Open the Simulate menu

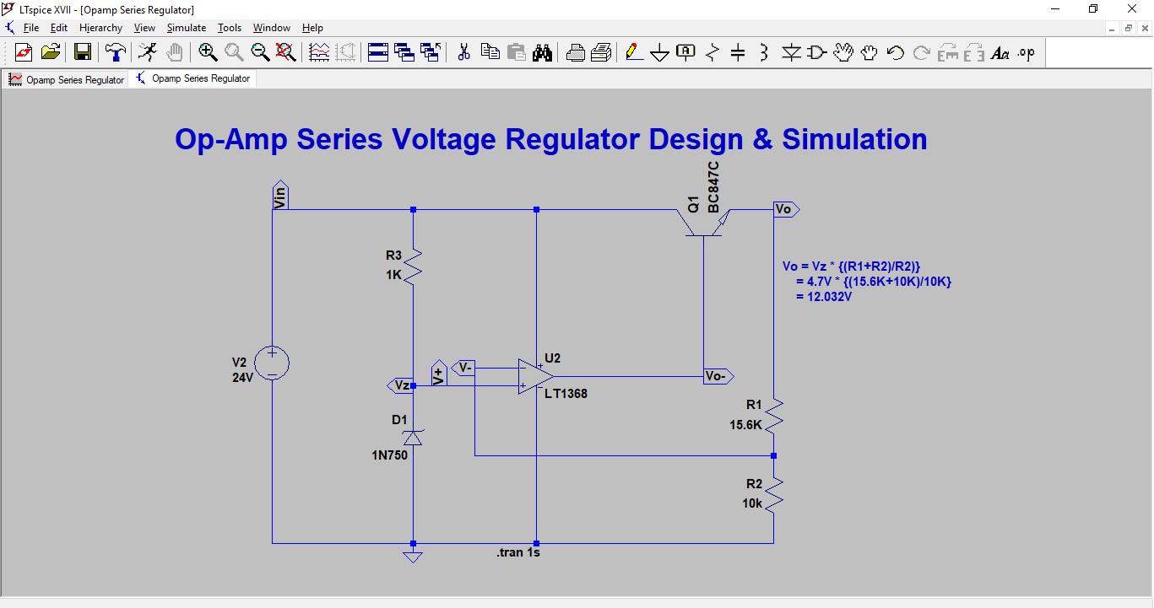click(186, 27)
